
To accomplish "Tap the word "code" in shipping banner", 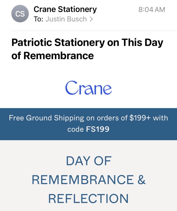I will pos(75,129).
